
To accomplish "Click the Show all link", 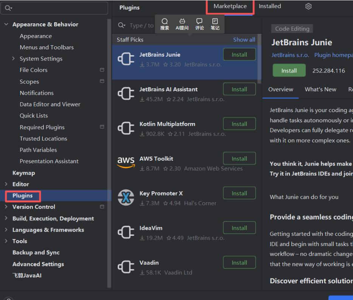I will click(x=244, y=40).
